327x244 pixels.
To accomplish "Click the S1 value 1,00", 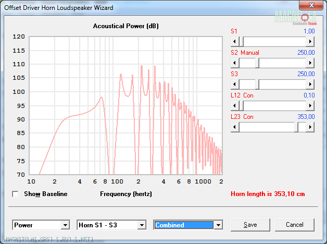I will click(309, 31).
